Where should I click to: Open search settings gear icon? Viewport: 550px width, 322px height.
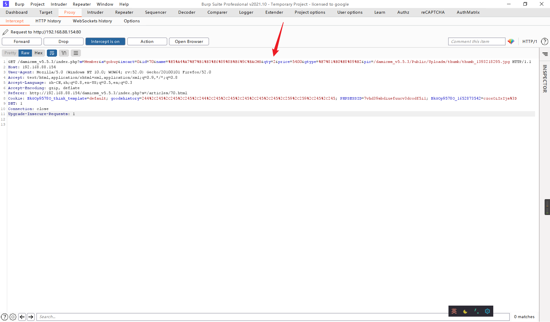[x=13, y=317]
